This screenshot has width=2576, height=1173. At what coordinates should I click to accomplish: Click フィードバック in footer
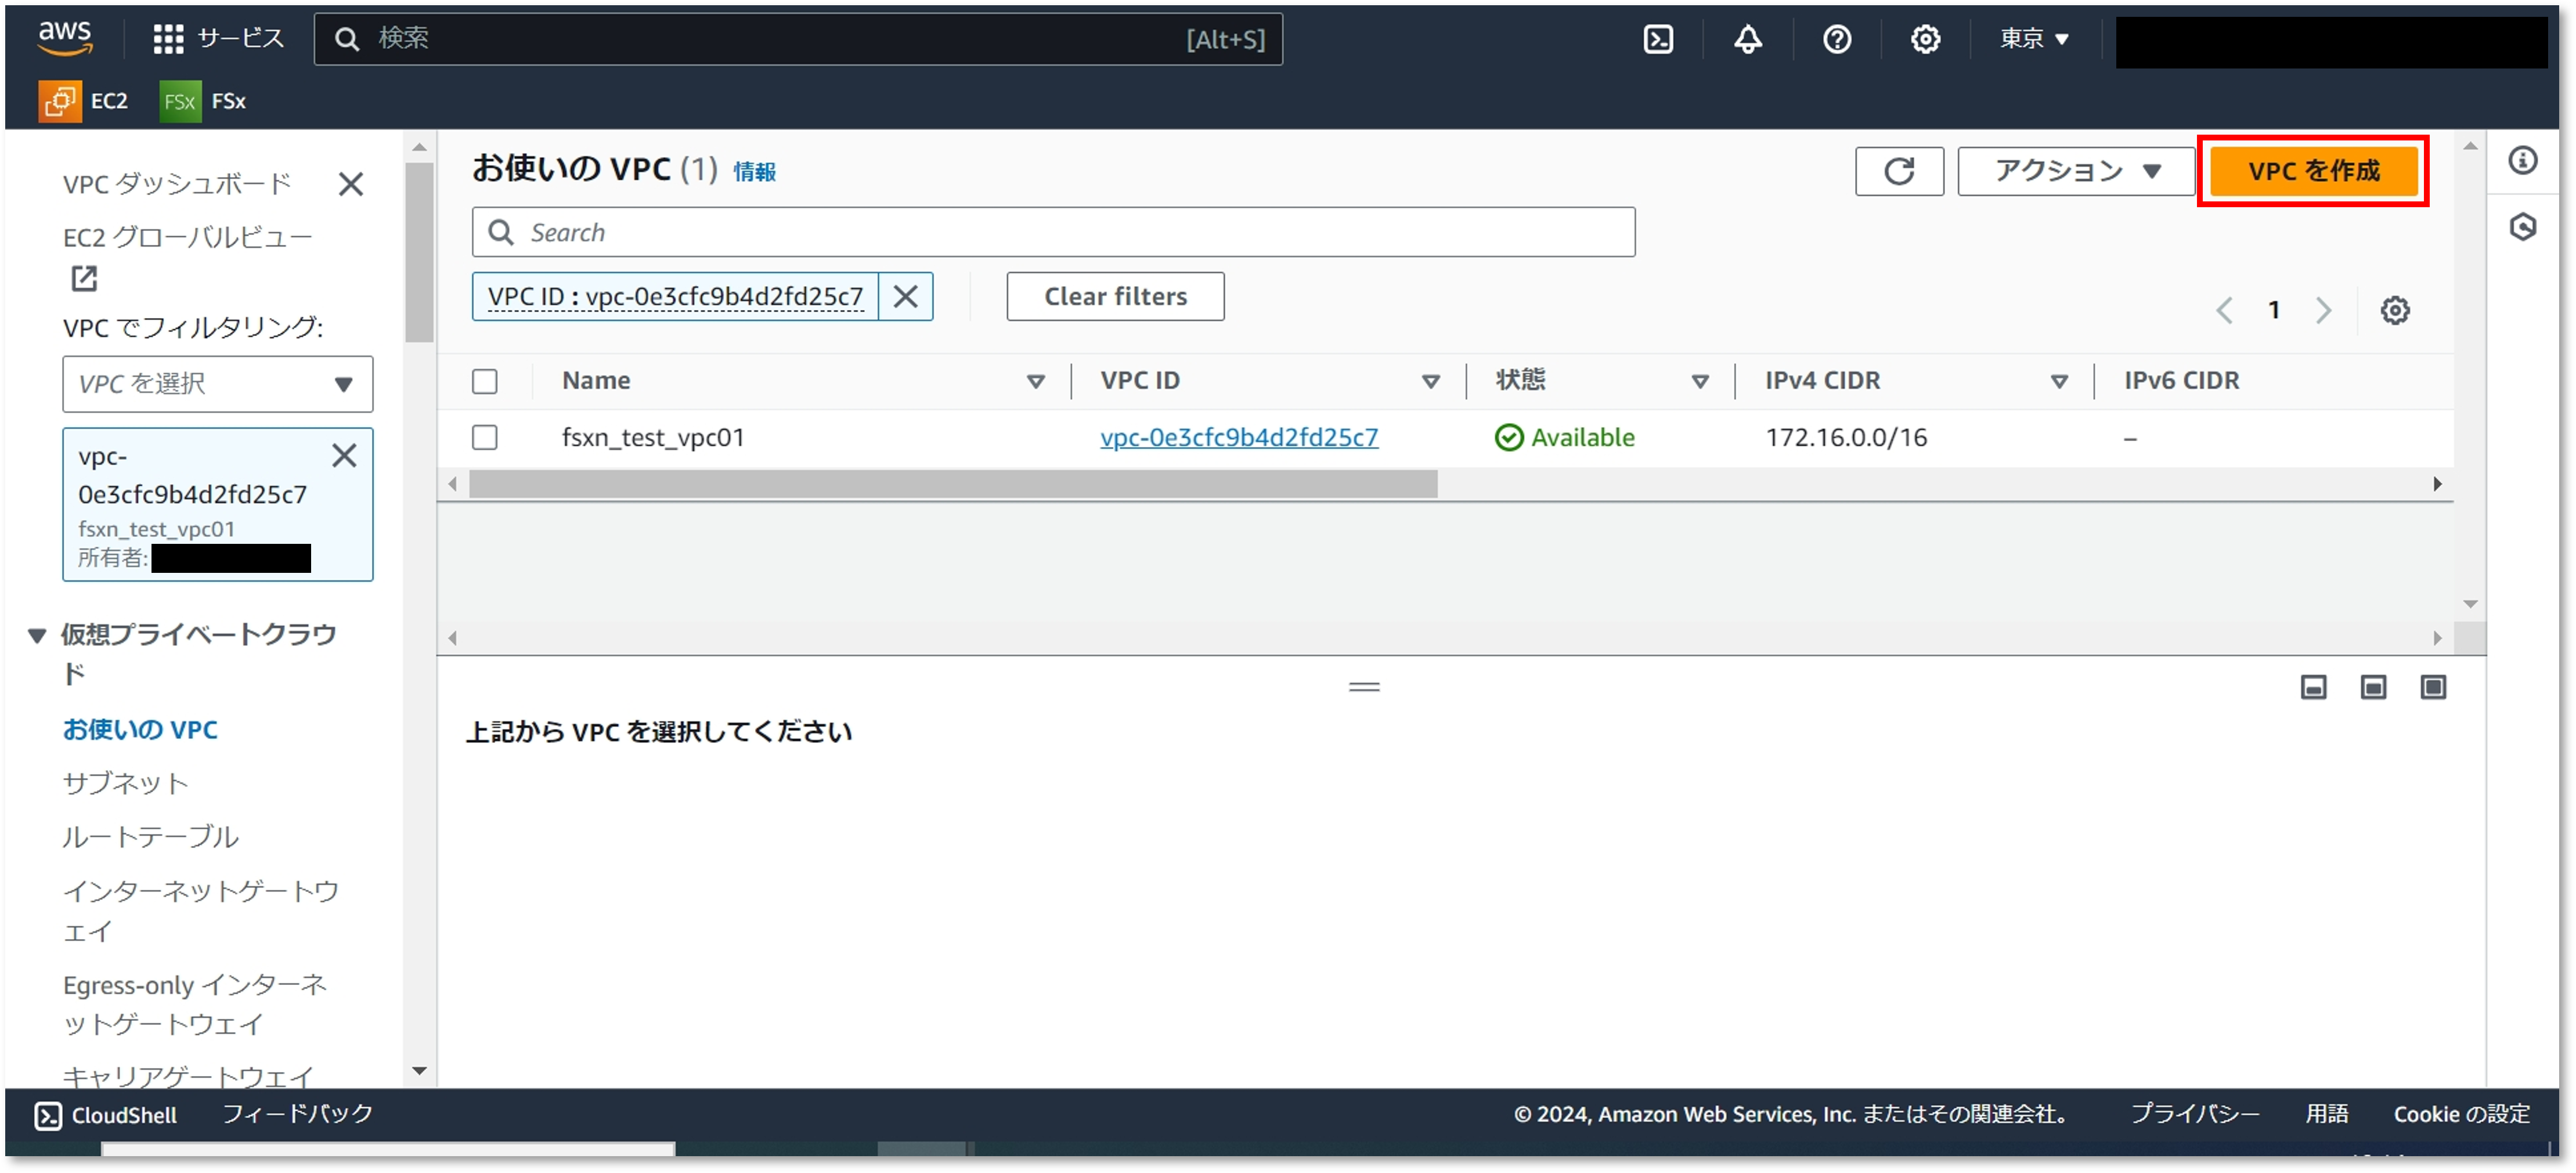tap(297, 1114)
